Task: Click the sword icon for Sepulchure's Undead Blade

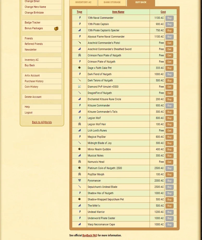Action: (79, 187)
